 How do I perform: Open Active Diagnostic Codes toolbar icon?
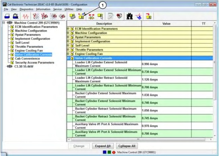pos(36,16)
